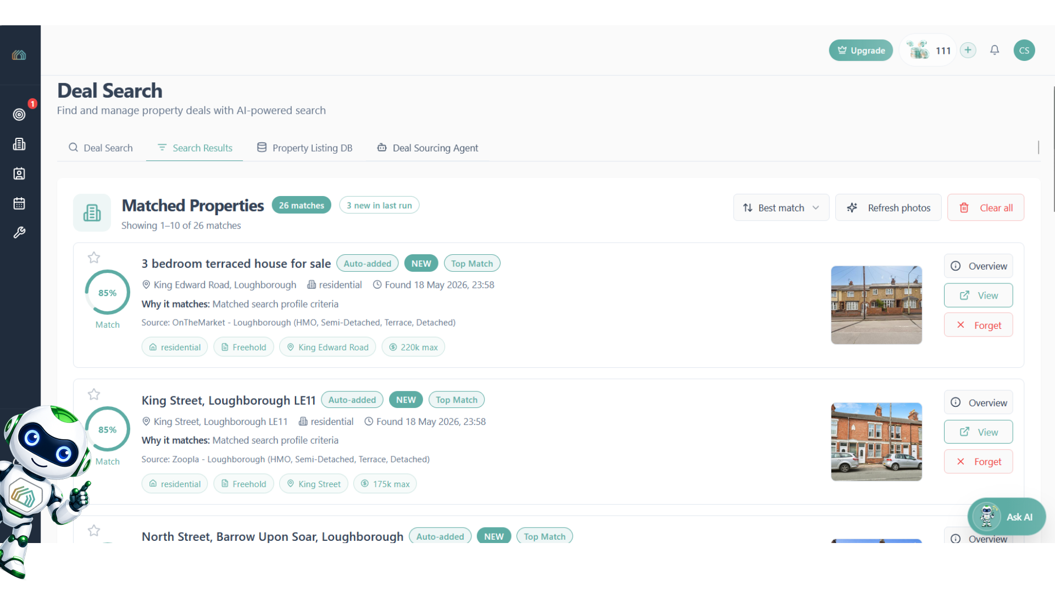Click the 3 new in last run badge

tap(379, 205)
